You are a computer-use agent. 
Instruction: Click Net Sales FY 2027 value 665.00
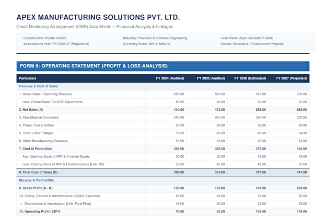(x=302, y=110)
